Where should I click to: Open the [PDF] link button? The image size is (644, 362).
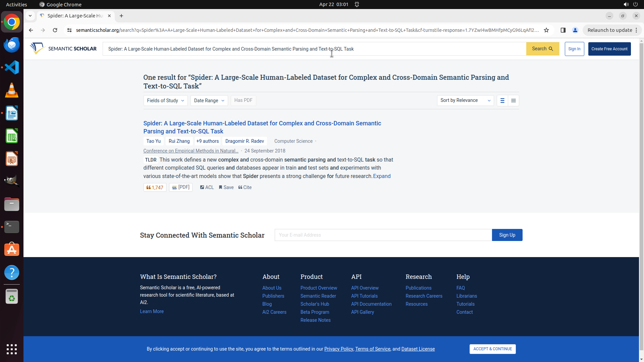click(x=180, y=187)
